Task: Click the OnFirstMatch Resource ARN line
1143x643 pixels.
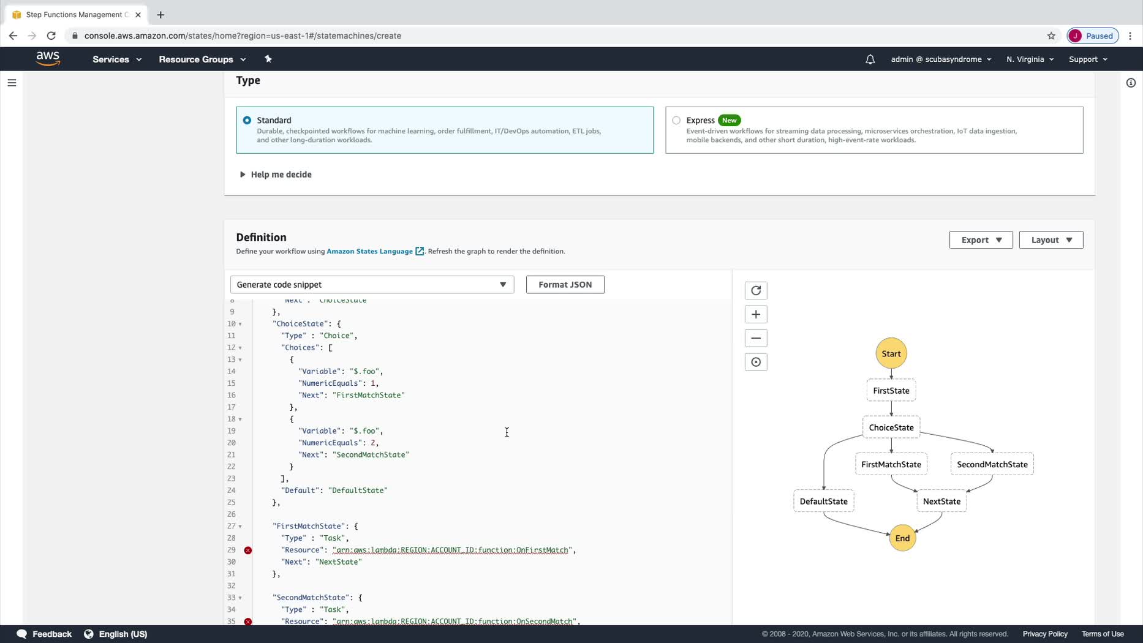Action: [429, 550]
